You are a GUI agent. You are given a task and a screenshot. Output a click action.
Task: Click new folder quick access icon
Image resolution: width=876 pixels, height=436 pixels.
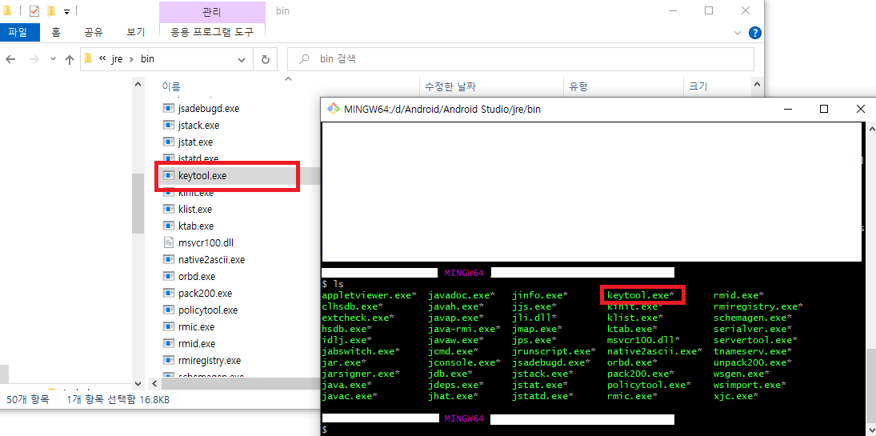51,10
